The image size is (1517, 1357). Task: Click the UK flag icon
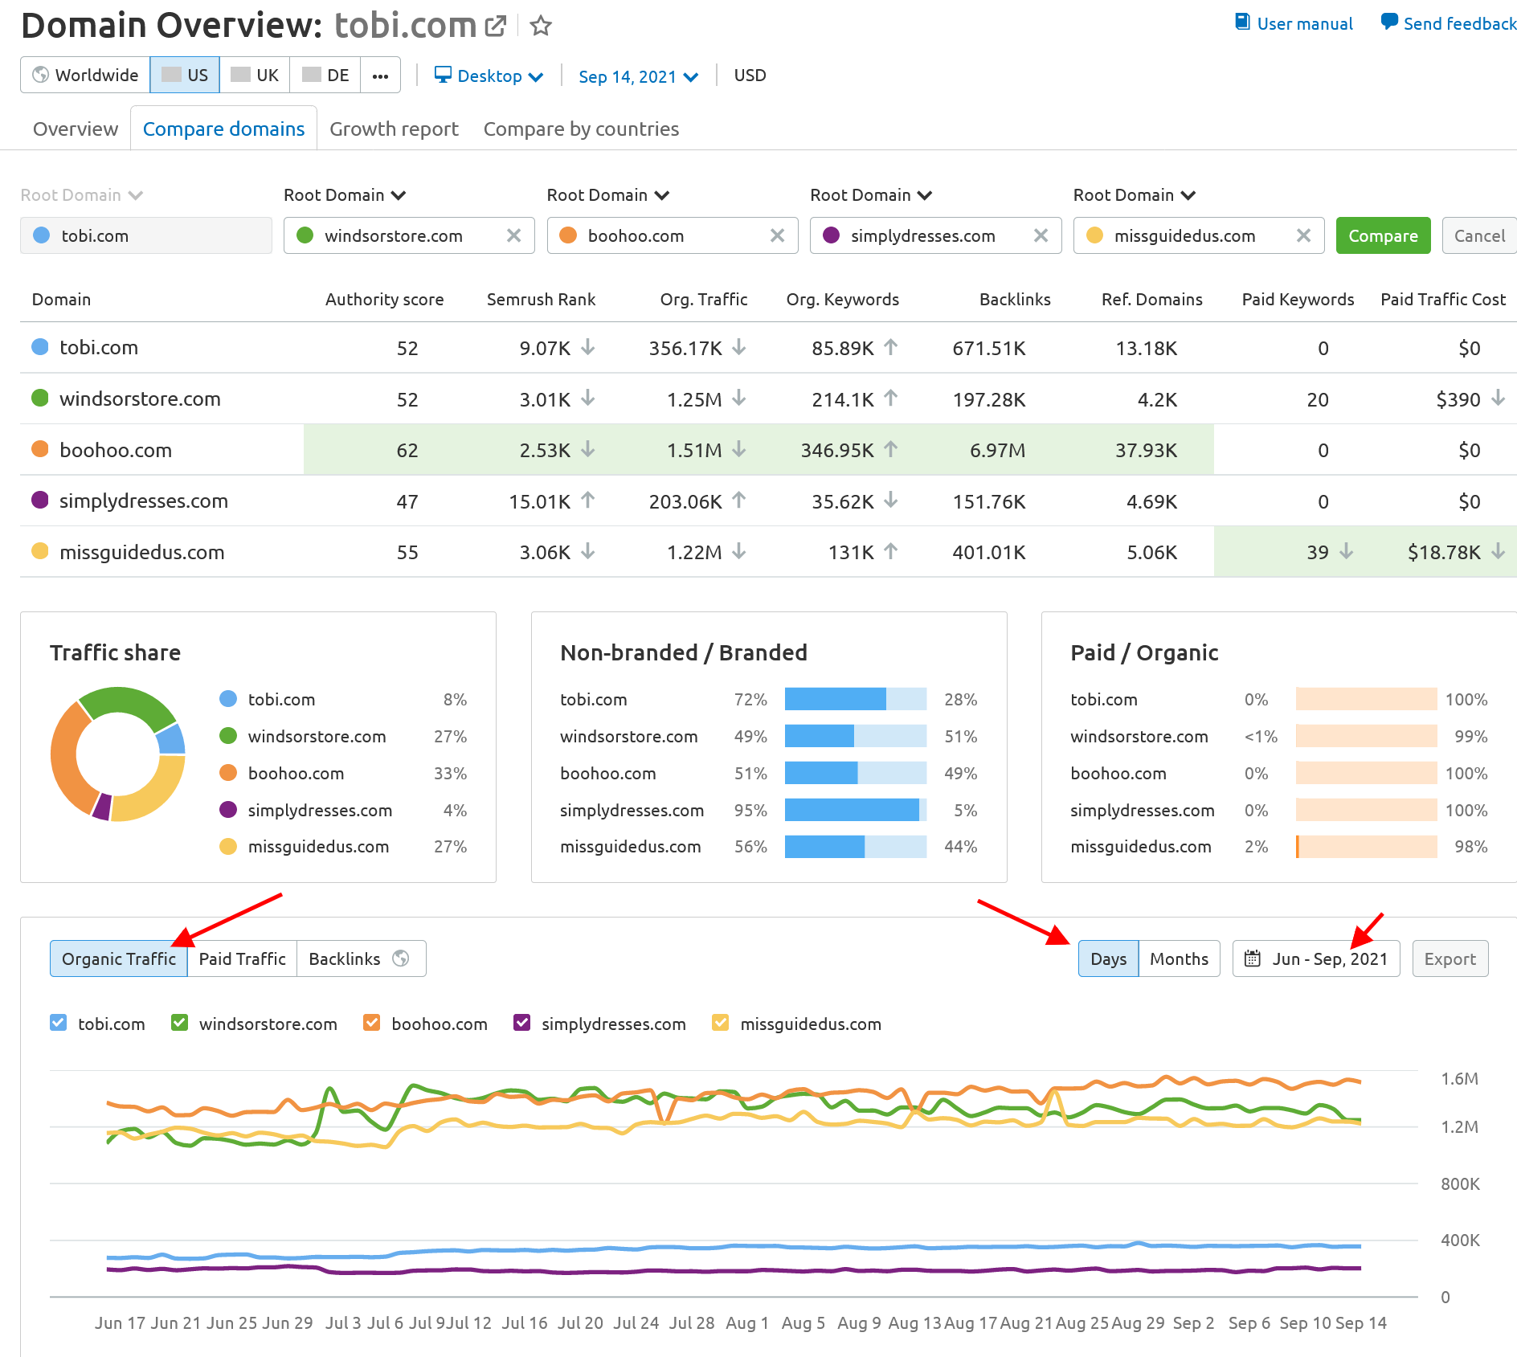pos(240,75)
